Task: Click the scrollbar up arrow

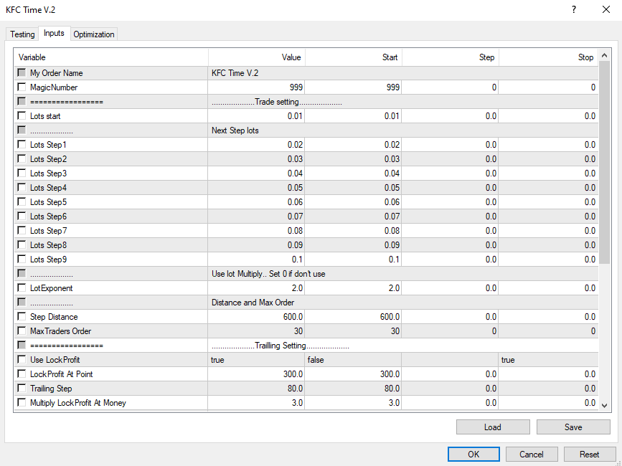Action: pyautogui.click(x=604, y=55)
